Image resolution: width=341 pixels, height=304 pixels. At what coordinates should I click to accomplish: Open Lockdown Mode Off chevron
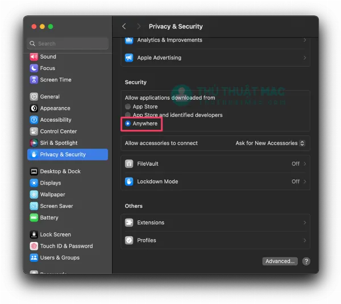pos(305,182)
